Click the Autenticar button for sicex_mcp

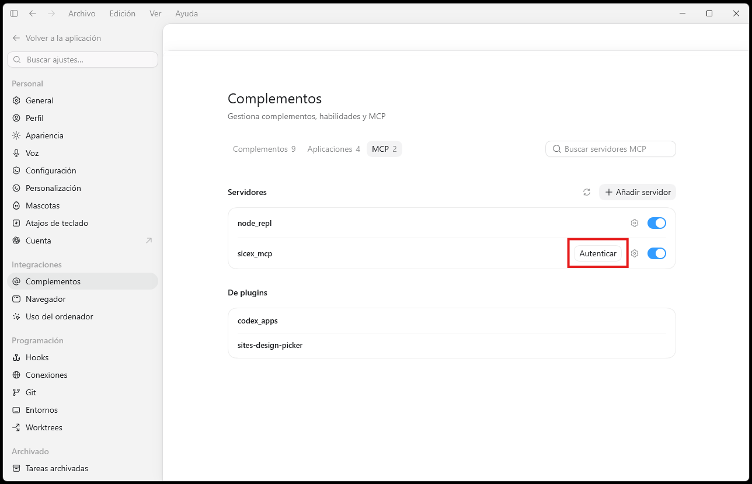click(598, 253)
